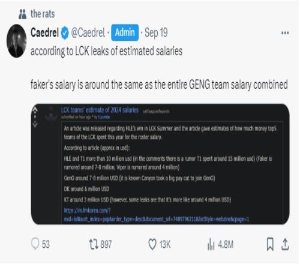Image resolution: width=300 pixels, height=264 pixels.
Task: Click the Caedrel display name
Action: click(44, 32)
